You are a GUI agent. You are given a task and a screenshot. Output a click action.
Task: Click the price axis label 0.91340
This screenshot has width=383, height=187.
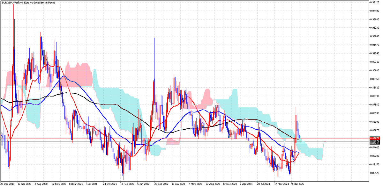pos(375,54)
